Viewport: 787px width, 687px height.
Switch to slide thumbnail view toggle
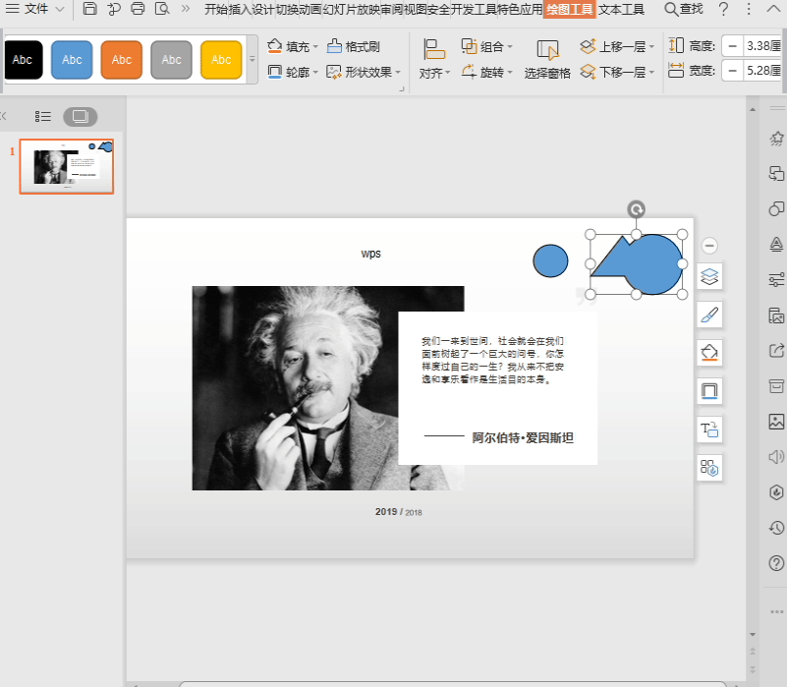pos(81,117)
